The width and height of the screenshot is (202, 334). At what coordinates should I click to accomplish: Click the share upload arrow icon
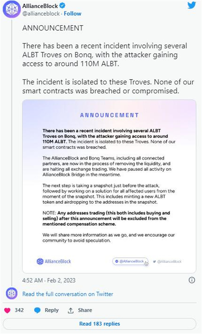click(71, 310)
